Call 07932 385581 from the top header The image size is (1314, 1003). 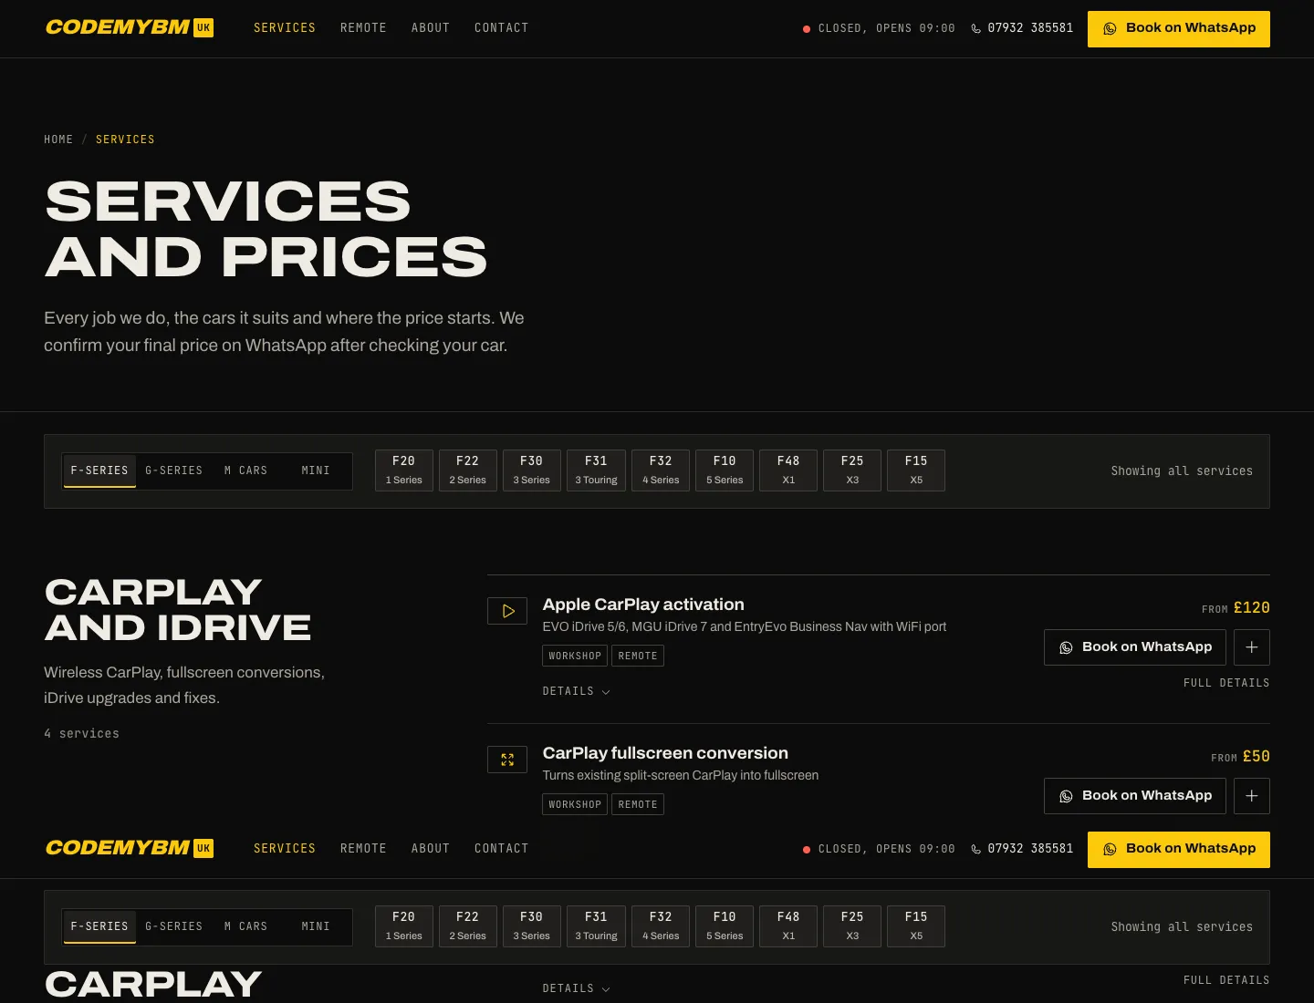[x=1022, y=28]
